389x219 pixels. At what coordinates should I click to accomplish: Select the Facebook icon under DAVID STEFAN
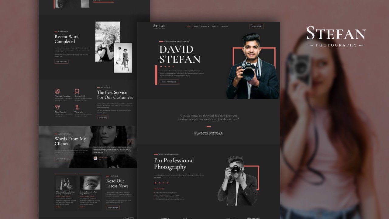coord(161,66)
